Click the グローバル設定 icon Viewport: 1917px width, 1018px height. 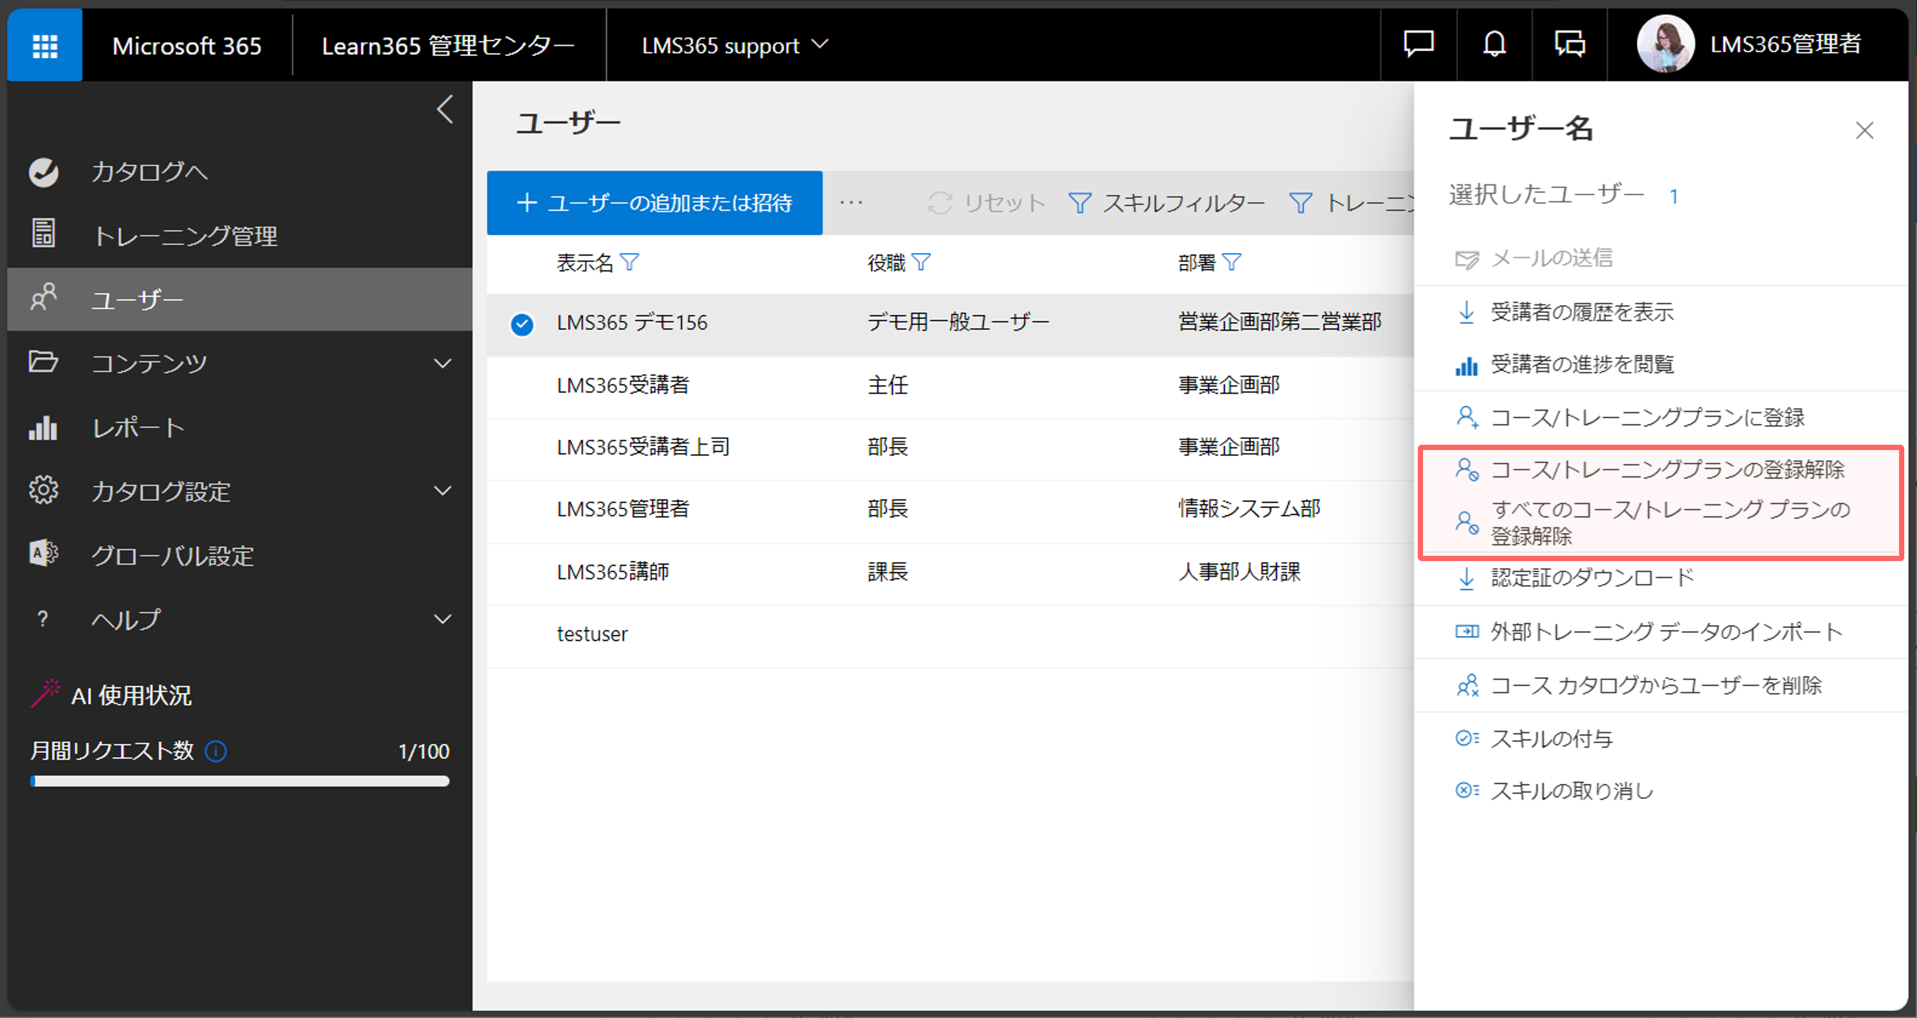pos(43,554)
